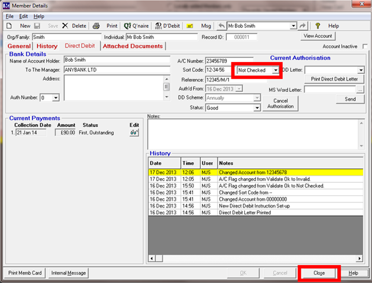372x283 pixels.
Task: Expand the Not Checked validation dropdown
Action: click(276, 70)
